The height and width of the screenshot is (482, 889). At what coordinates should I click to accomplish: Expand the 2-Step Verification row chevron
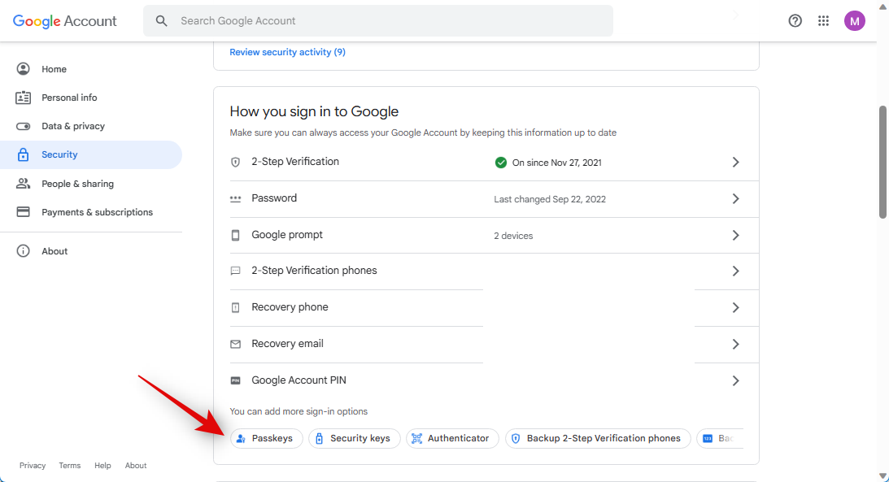click(x=735, y=162)
